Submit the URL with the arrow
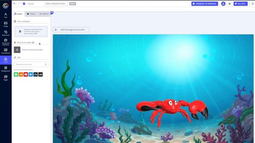Screen dimensions: 255x143 click(46, 64)
